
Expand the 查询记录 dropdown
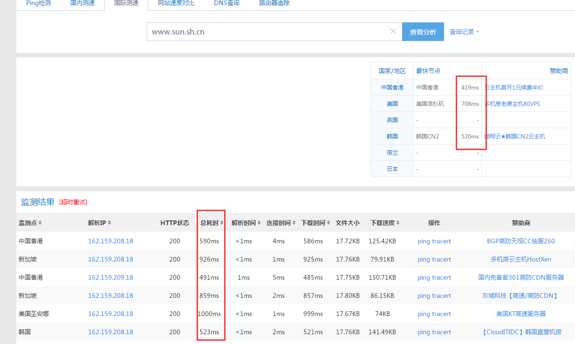point(464,32)
